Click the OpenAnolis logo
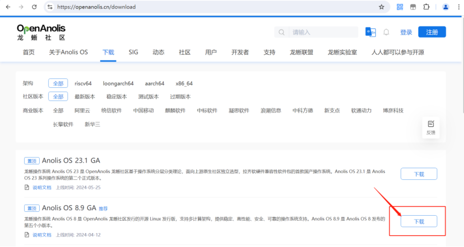464x247 pixels. (x=41, y=32)
